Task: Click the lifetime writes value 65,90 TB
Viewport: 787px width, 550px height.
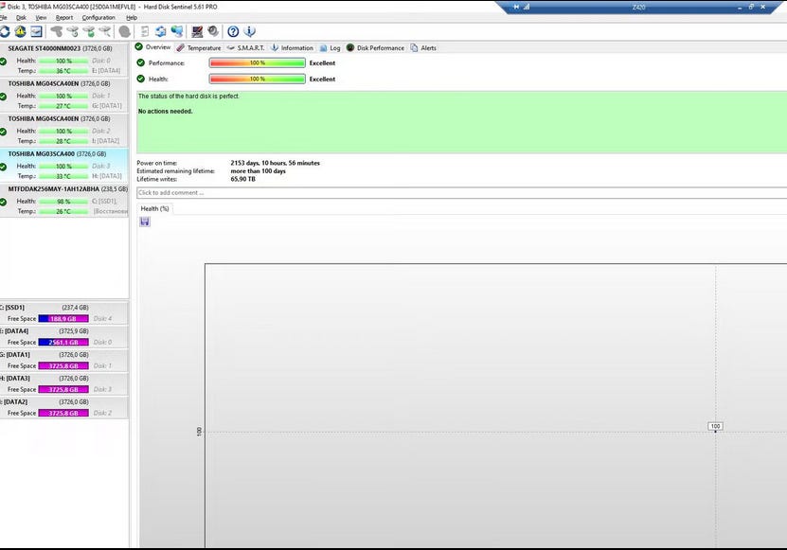Action: click(x=243, y=179)
